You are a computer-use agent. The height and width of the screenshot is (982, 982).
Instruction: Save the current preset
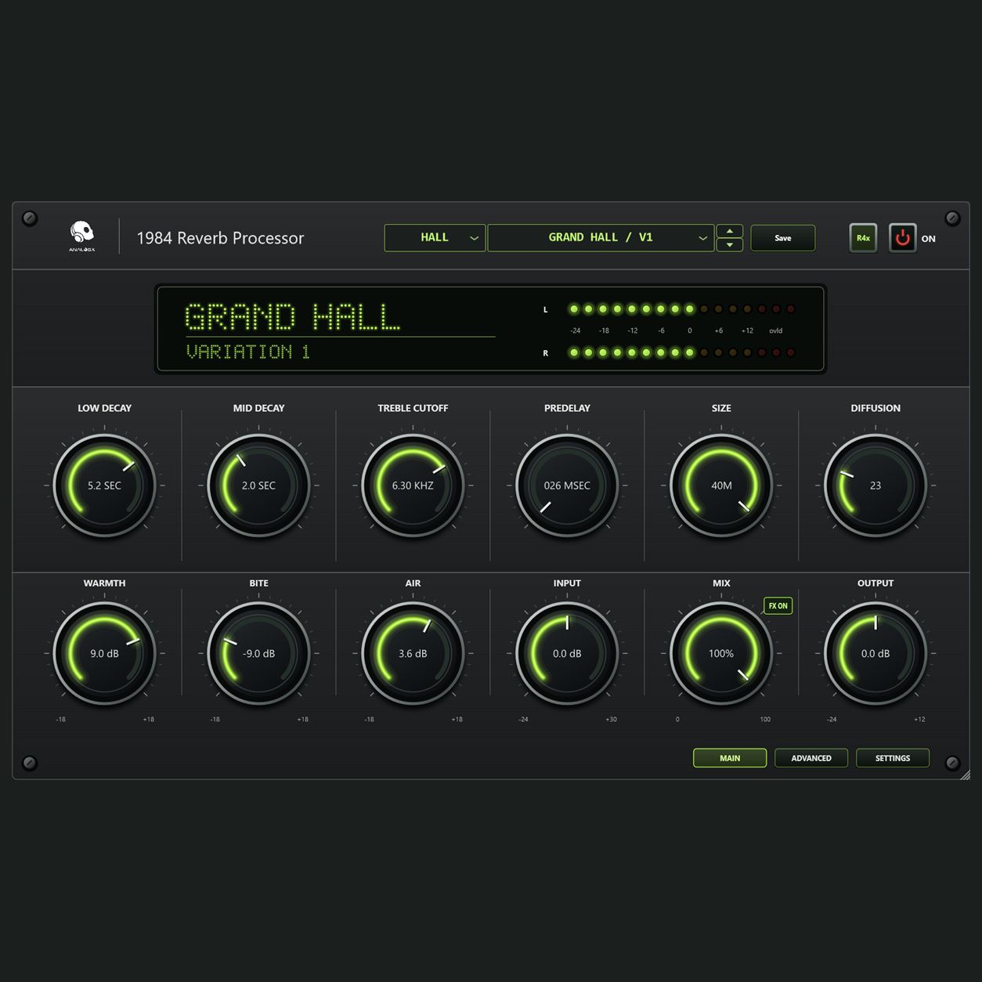pos(783,238)
